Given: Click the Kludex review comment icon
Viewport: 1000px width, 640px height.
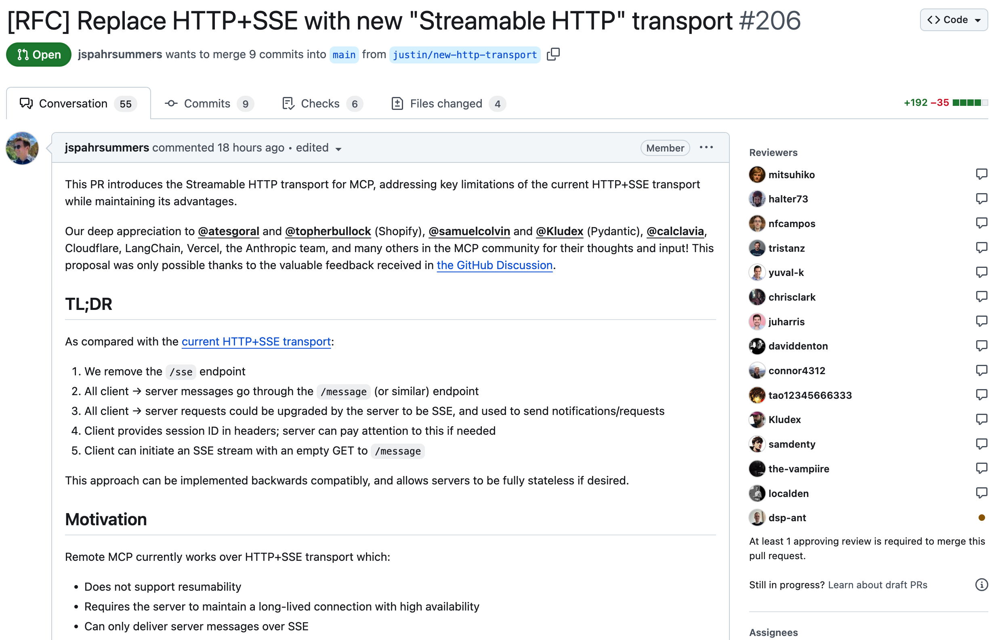Looking at the screenshot, I should point(981,419).
